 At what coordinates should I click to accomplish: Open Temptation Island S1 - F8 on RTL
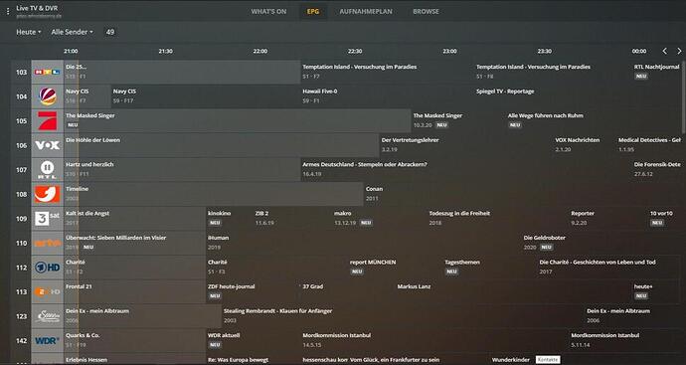coord(553,72)
